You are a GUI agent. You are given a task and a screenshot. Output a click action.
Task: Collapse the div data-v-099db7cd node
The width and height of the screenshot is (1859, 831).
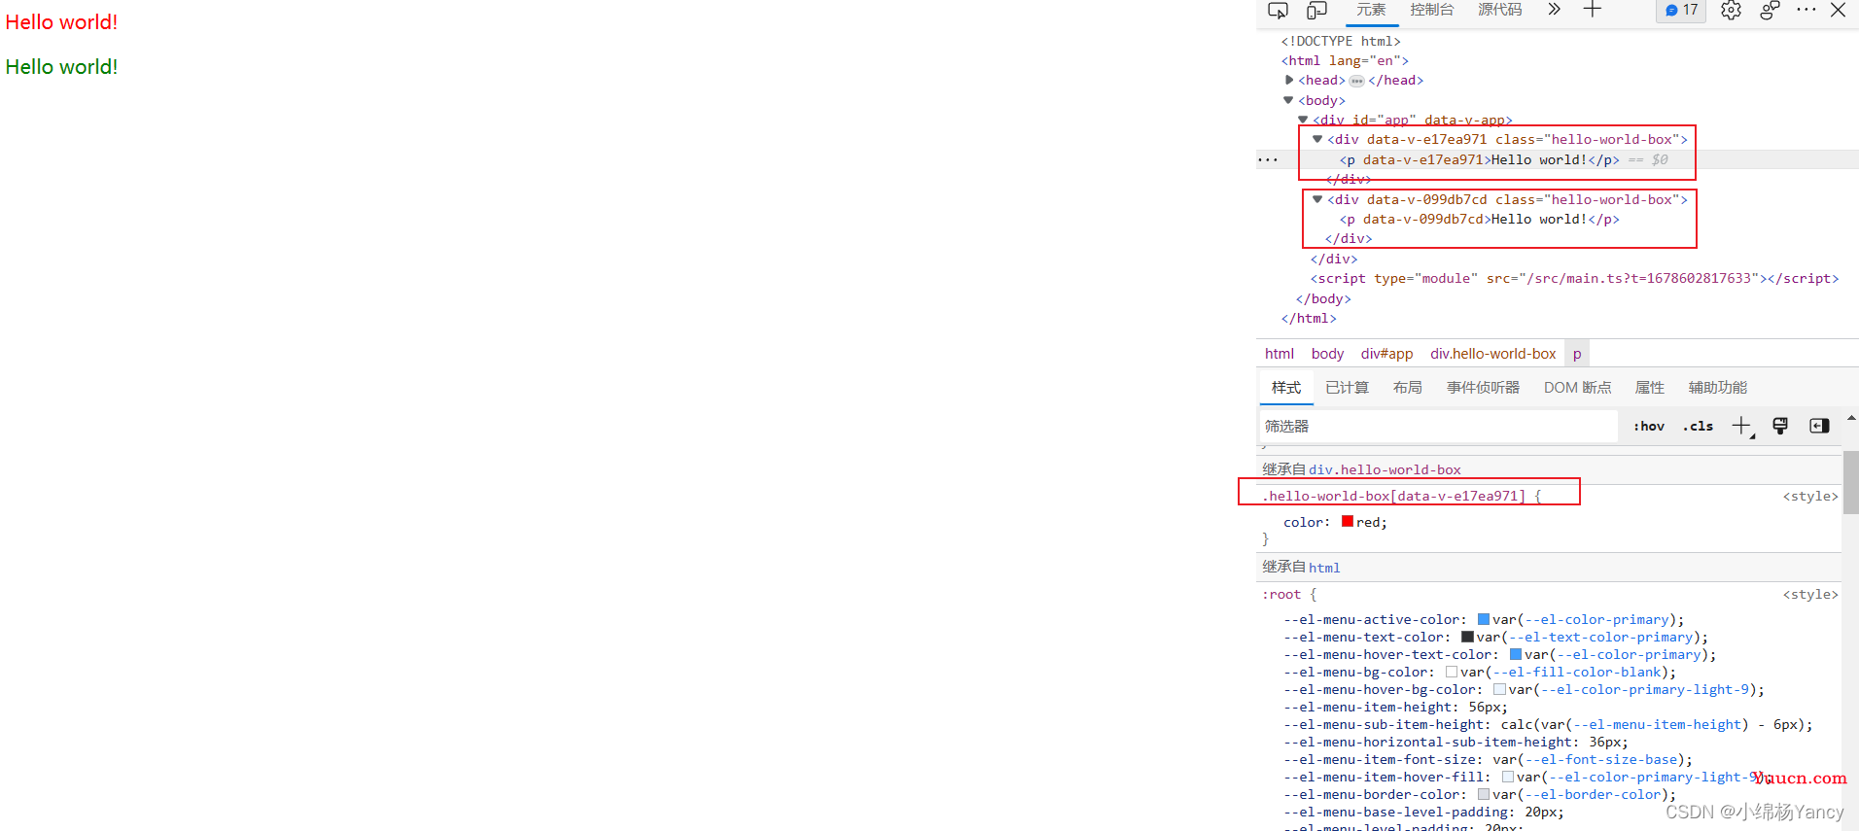[x=1317, y=199]
